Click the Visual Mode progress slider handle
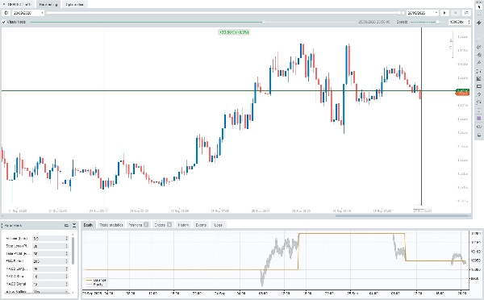The image size is (484, 300). [264, 23]
